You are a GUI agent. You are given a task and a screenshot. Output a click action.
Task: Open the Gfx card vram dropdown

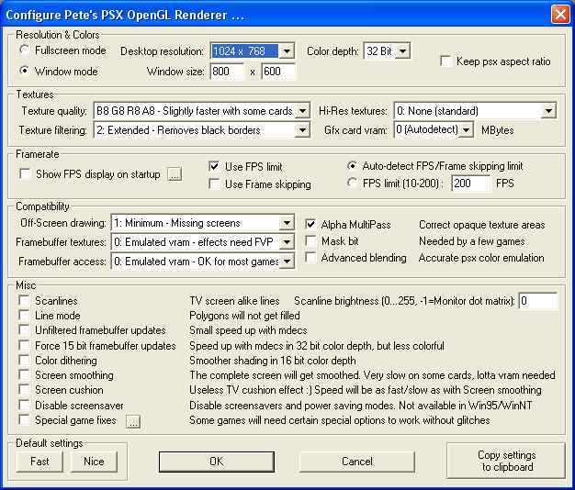click(434, 130)
